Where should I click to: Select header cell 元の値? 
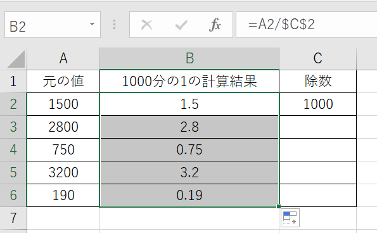pos(63,81)
